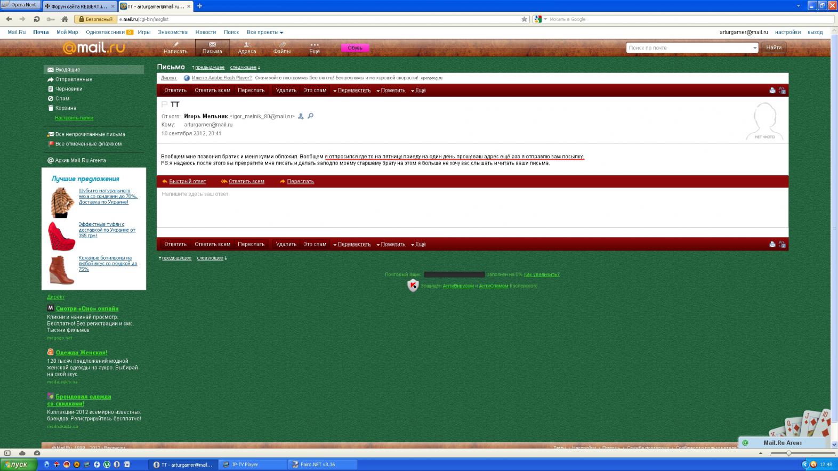The image size is (838, 471).
Task: Print the letter using bottom printer icon
Action: coord(772,245)
